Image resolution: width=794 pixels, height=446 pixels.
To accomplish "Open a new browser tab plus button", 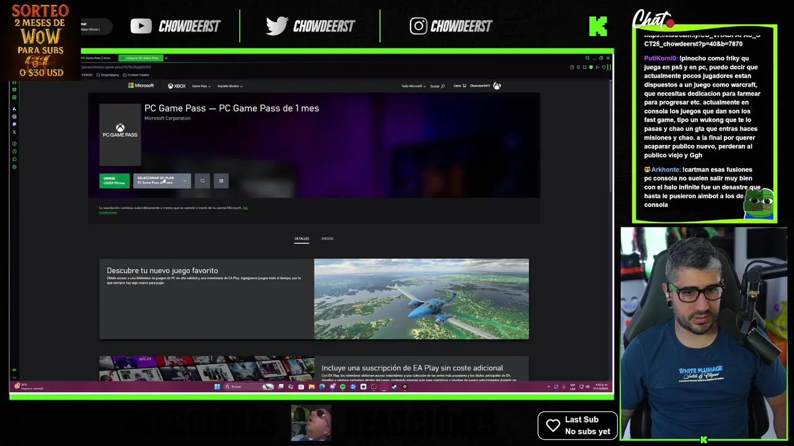I will pos(166,58).
